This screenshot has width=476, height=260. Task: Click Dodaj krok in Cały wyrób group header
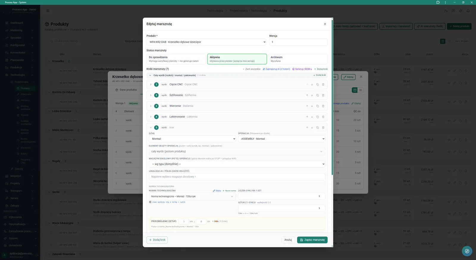[320, 75]
